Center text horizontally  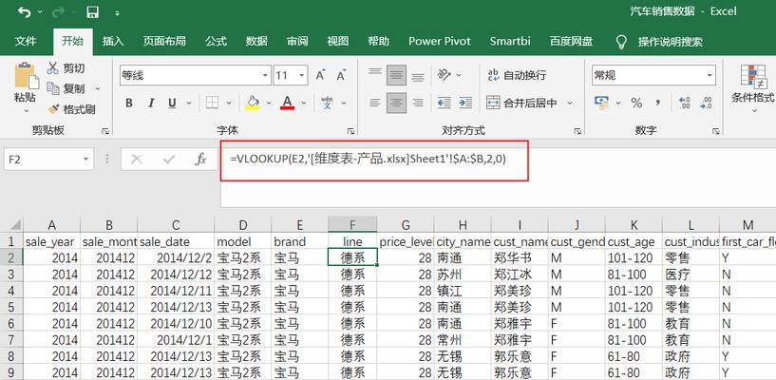(x=396, y=103)
